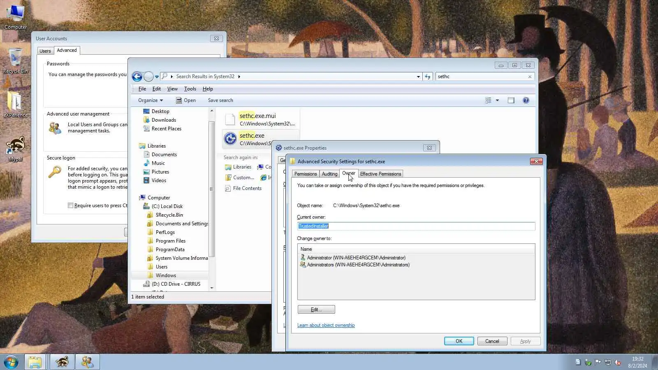Expand the address bar previous locations dropdown
This screenshot has height=370, width=658.
(418, 76)
